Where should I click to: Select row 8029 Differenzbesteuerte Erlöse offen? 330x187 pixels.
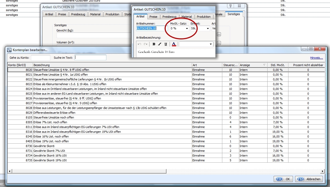[x=166, y=113]
